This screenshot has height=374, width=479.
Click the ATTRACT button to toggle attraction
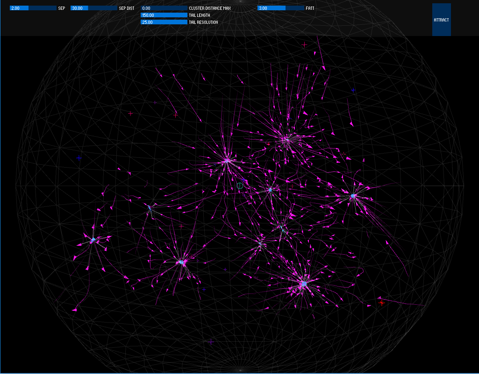441,20
